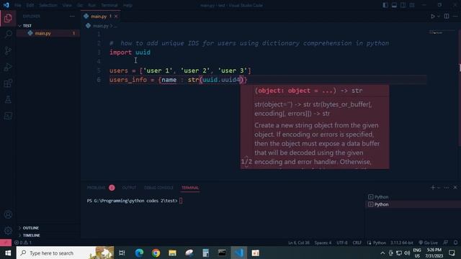Click in the terminal prompt line
Viewport: 461px width, 259px height.
135,201
